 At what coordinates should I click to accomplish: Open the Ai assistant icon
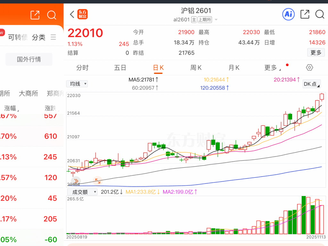(x=289, y=14)
